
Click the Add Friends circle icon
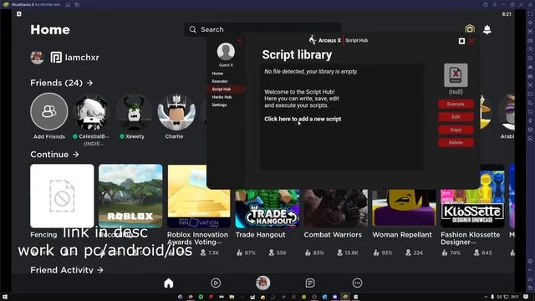pyautogui.click(x=49, y=111)
